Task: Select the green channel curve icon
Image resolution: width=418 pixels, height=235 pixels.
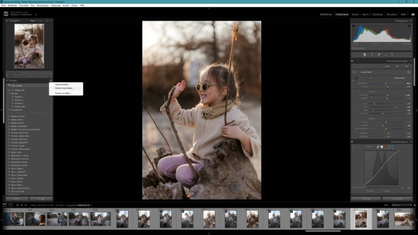Action: click(389, 147)
